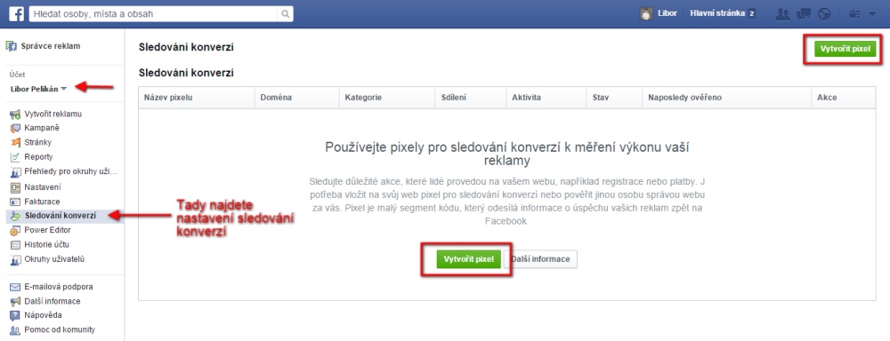Screen dimensions: 890x341
Task: Click Název pixelu column header
Action: [197, 98]
